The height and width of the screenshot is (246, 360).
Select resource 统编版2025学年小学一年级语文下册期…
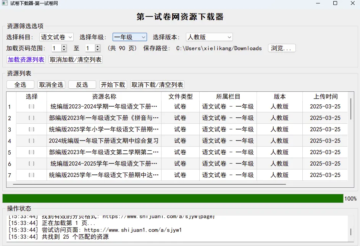pyautogui.click(x=104, y=129)
